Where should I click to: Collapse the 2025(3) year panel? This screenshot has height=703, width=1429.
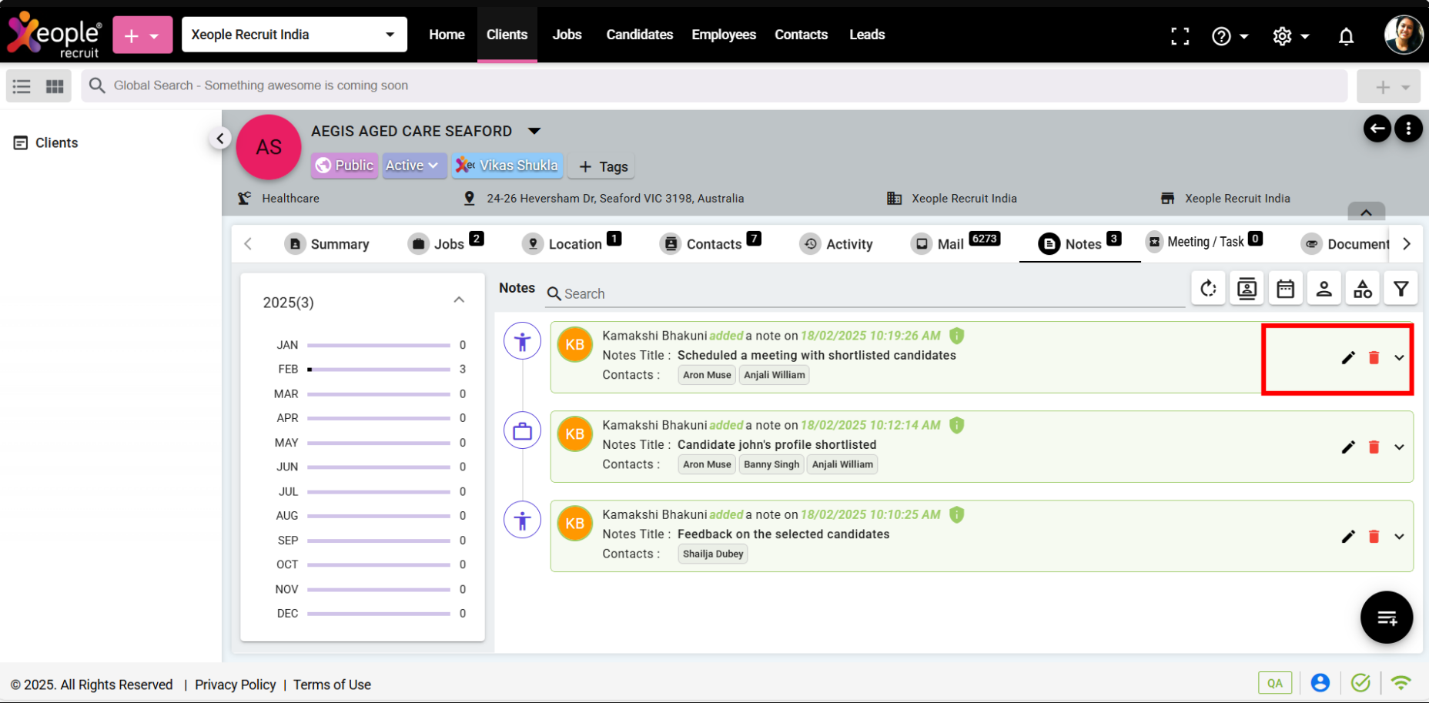pyautogui.click(x=459, y=300)
